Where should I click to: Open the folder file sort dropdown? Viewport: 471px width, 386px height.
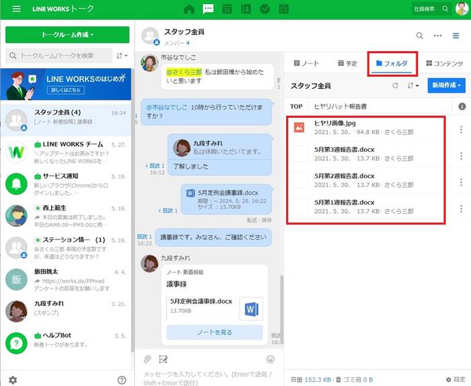[412, 85]
